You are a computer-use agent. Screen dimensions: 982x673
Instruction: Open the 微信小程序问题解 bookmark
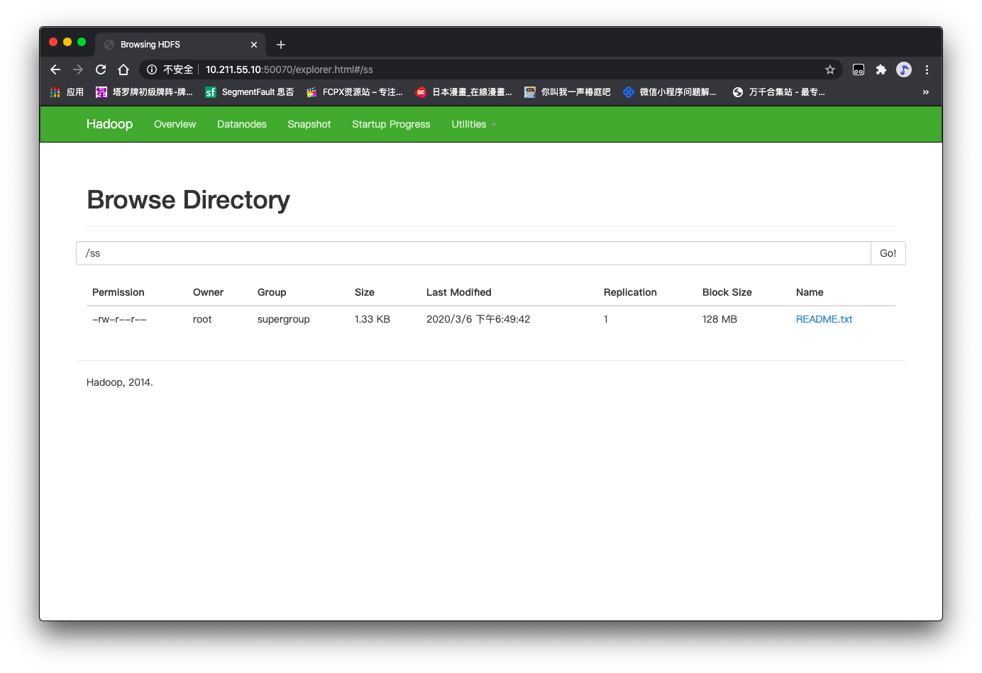(669, 92)
